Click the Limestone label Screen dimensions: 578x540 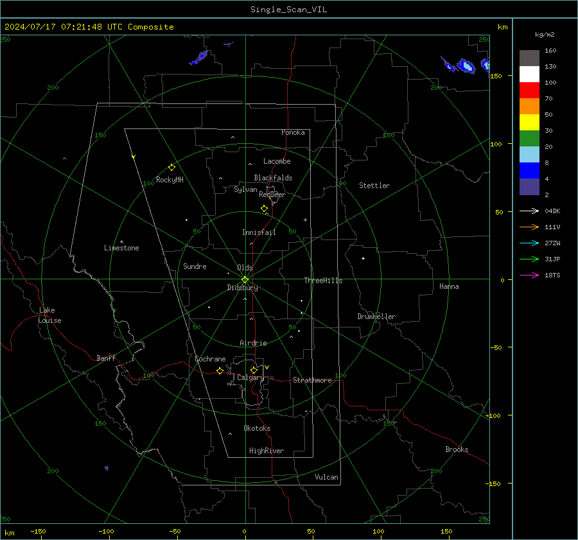tap(121, 248)
